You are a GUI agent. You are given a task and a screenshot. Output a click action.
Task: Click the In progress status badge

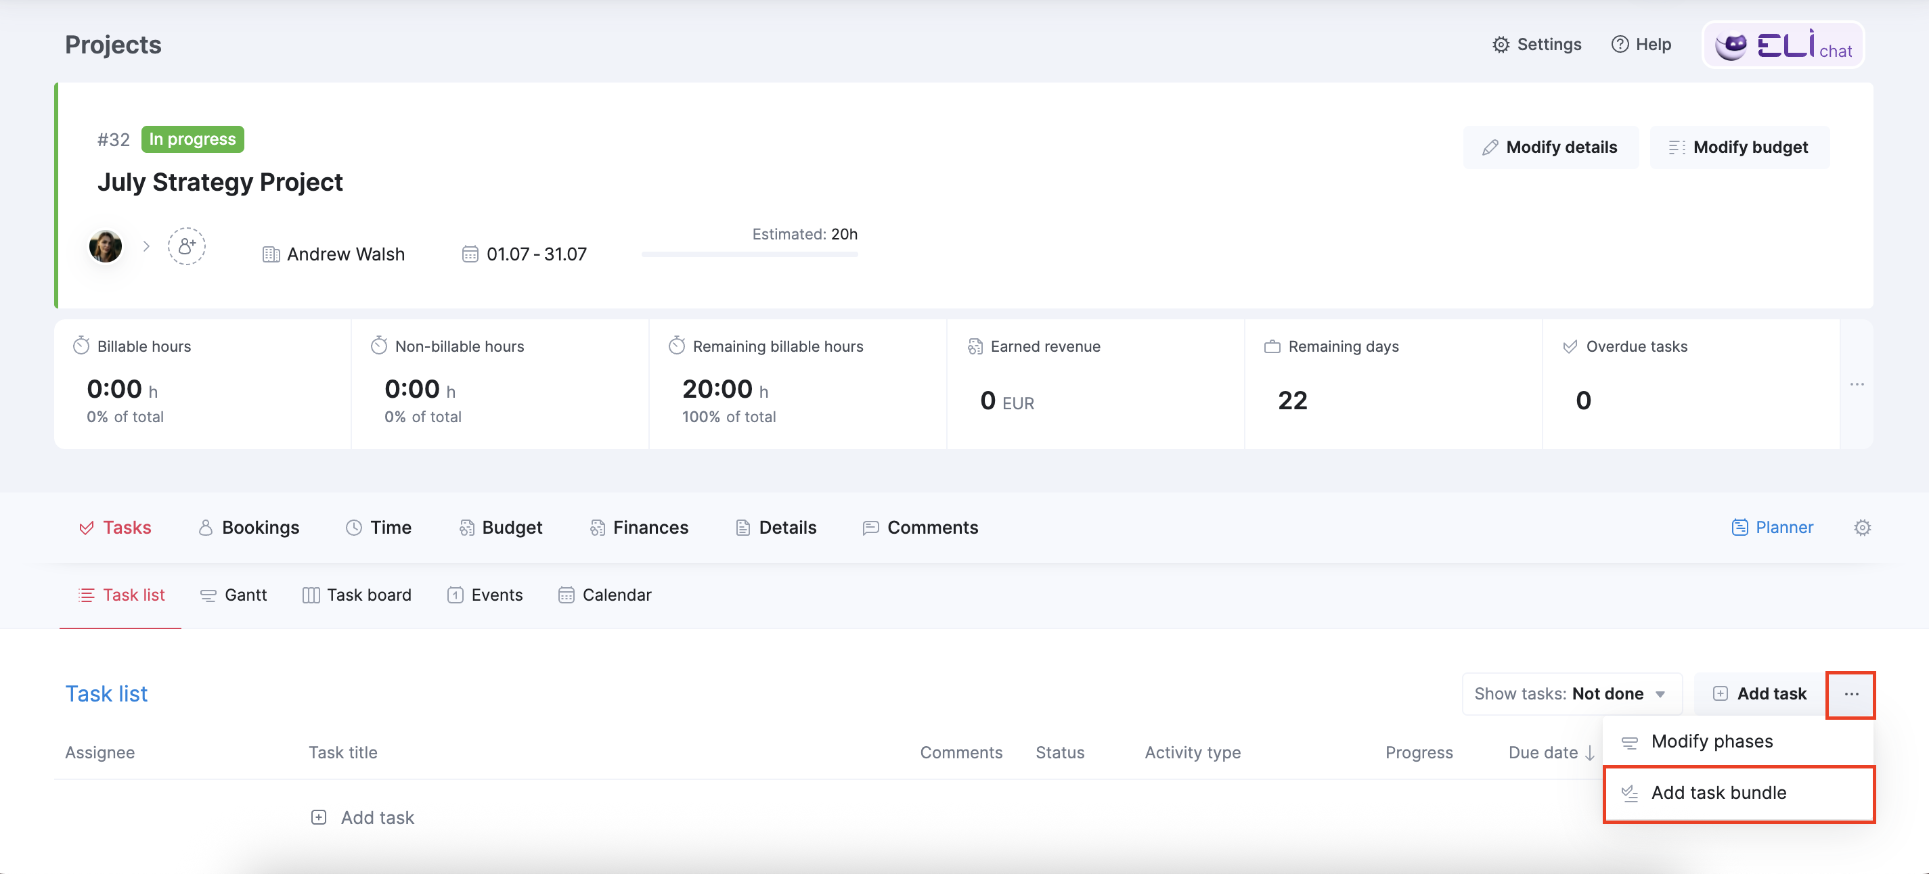pyautogui.click(x=192, y=139)
